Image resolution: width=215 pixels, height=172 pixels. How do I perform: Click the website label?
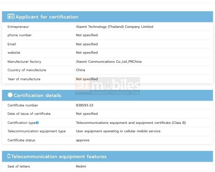pos(14,52)
